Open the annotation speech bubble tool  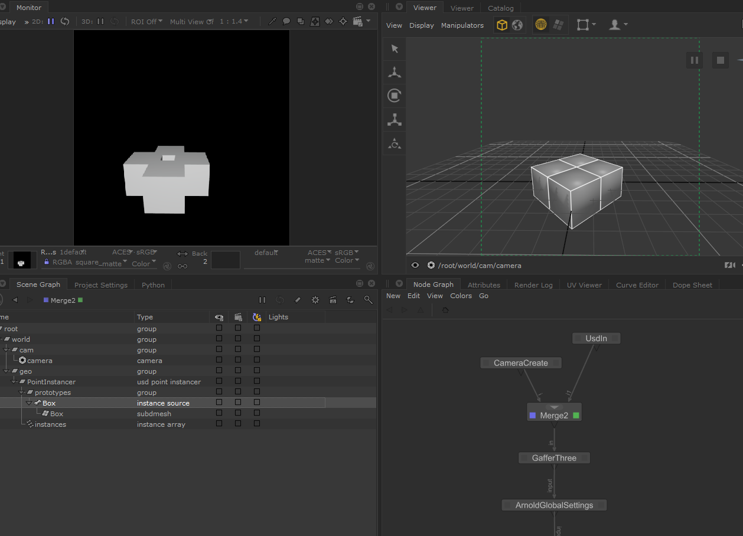click(286, 21)
